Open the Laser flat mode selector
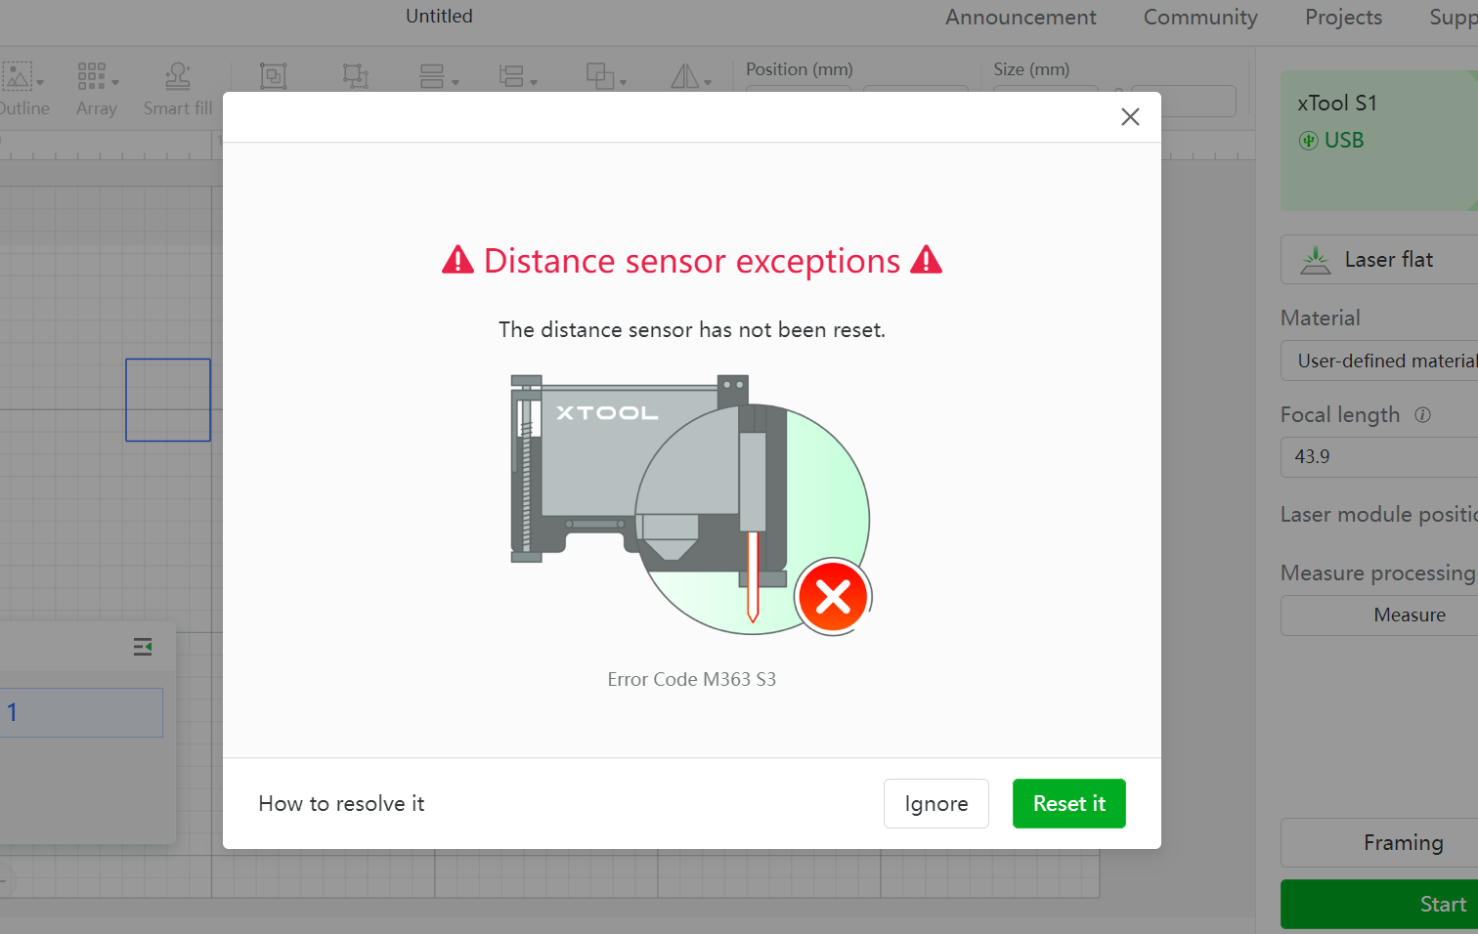The width and height of the screenshot is (1478, 934). (x=1379, y=260)
